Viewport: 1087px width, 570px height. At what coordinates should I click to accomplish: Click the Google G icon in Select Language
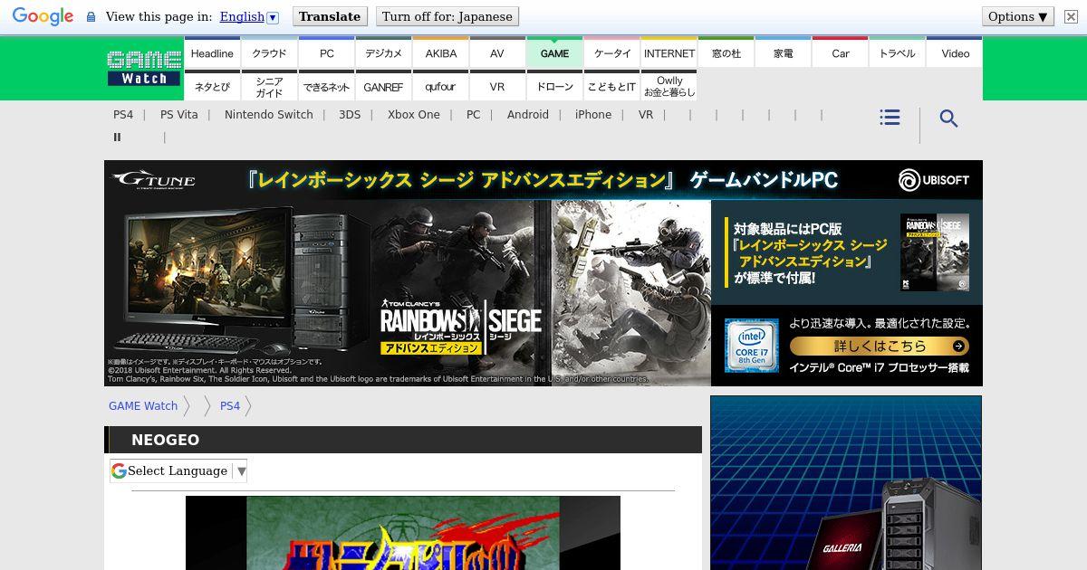click(119, 470)
